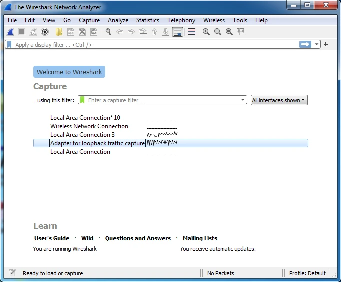Viewport: 341px width, 282px height.
Task: Open the View menu
Action: [x=49, y=20]
